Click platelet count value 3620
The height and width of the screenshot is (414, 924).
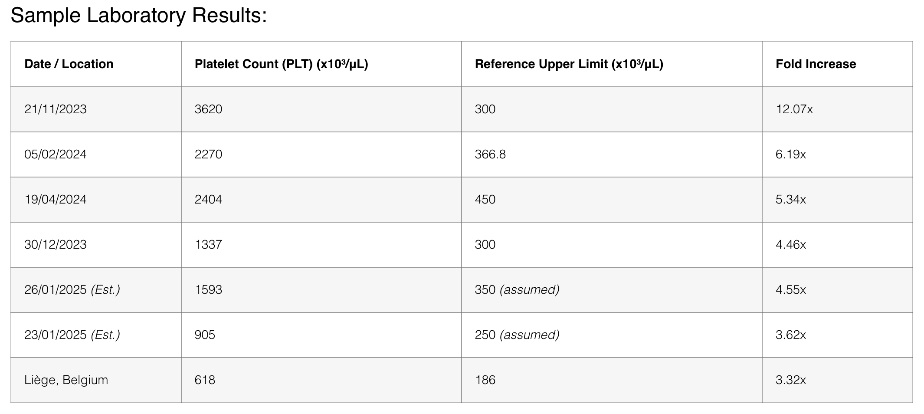click(x=208, y=109)
